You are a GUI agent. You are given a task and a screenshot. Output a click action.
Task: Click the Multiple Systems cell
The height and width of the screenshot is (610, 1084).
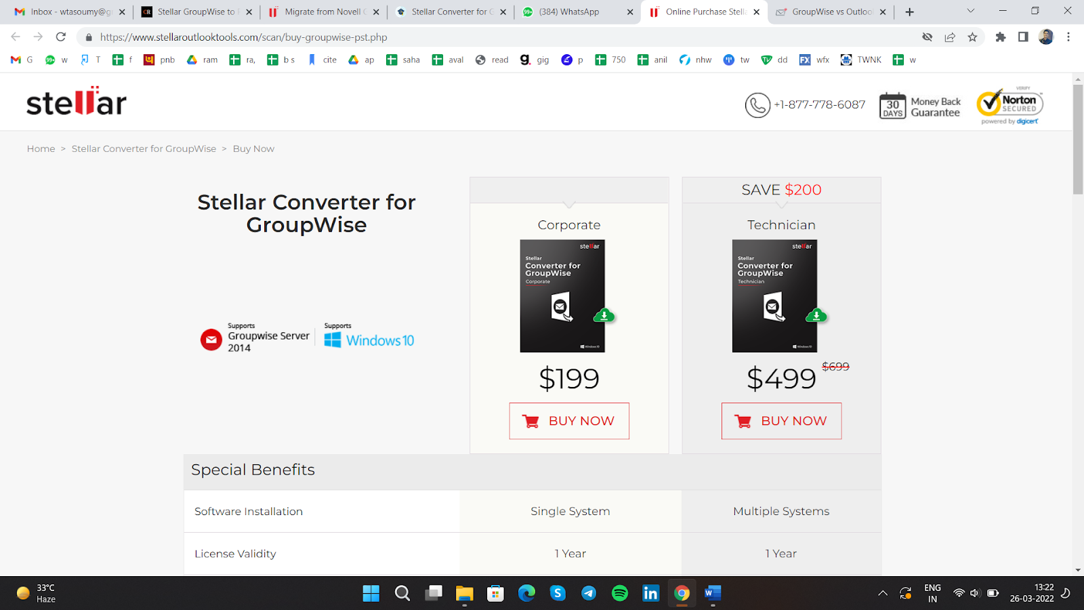(781, 511)
